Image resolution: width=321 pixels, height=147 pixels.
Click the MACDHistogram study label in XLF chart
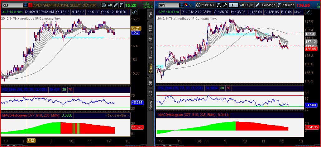click(x=31, y=115)
